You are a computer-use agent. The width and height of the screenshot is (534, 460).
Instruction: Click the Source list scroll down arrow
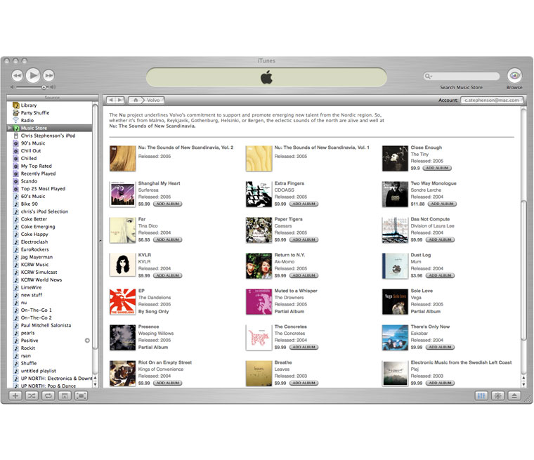[x=96, y=384]
